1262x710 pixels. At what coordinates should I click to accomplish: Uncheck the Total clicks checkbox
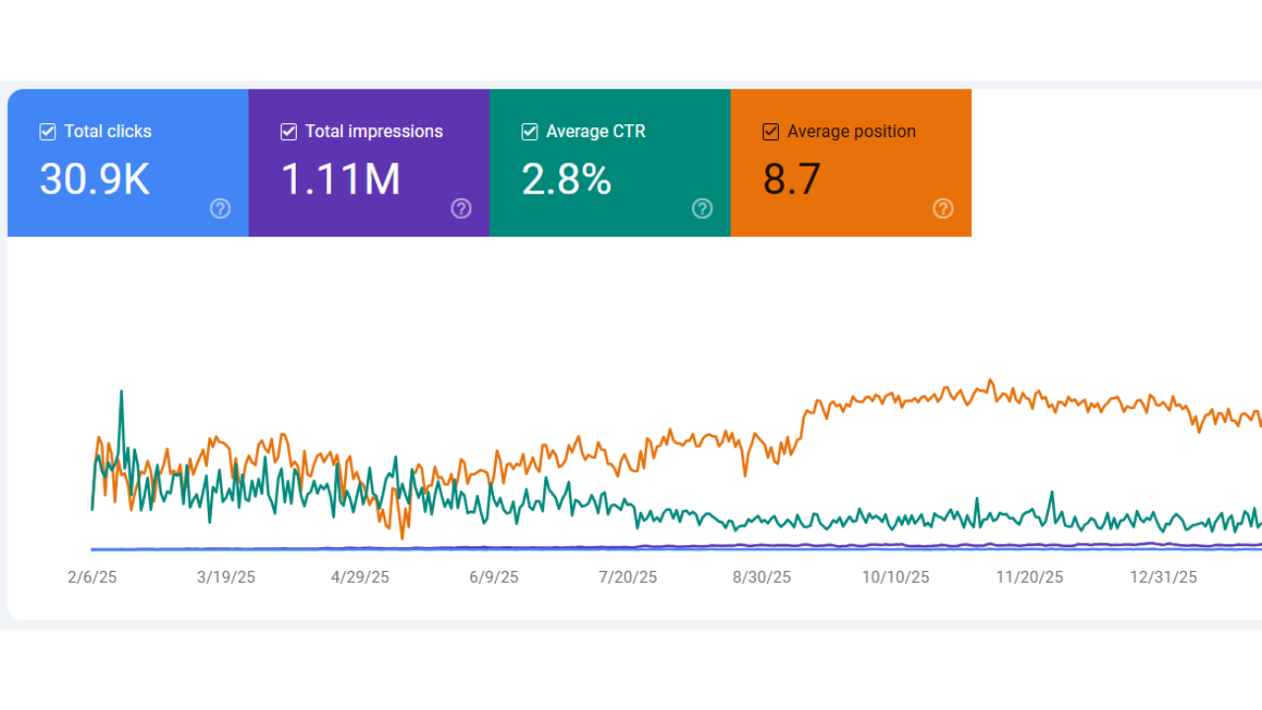47,132
